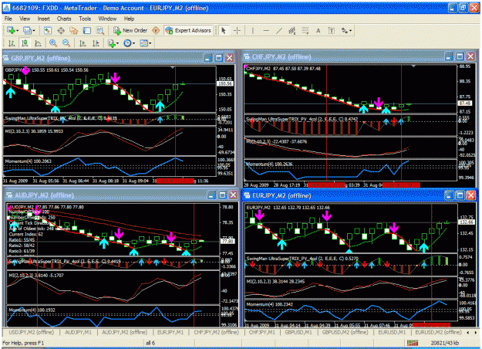
Task: Click CHFJPY window title-bar chart icon
Action: tap(247, 56)
